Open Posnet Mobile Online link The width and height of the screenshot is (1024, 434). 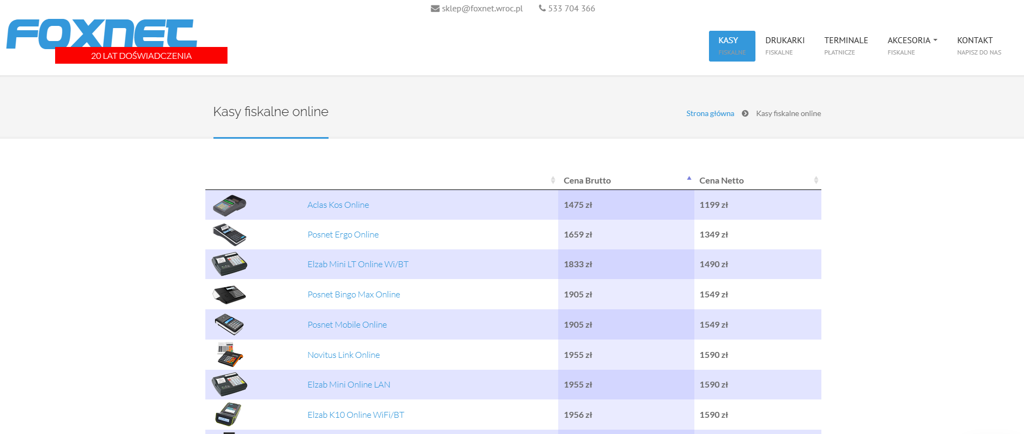click(x=347, y=324)
